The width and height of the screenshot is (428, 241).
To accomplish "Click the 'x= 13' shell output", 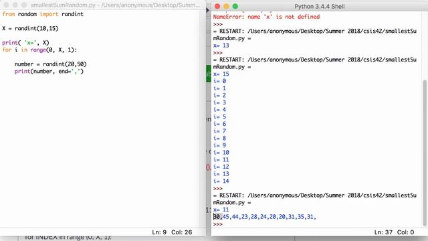I will coord(221,46).
